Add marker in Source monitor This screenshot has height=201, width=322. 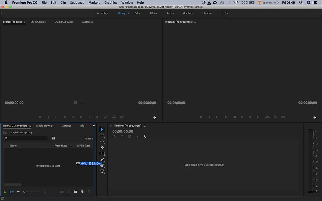click(40, 117)
